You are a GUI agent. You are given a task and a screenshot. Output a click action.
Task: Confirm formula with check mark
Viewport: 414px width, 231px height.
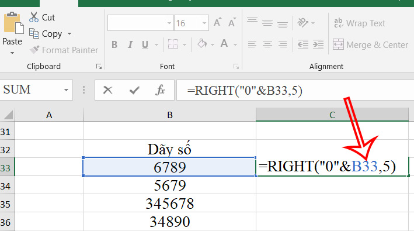point(134,90)
